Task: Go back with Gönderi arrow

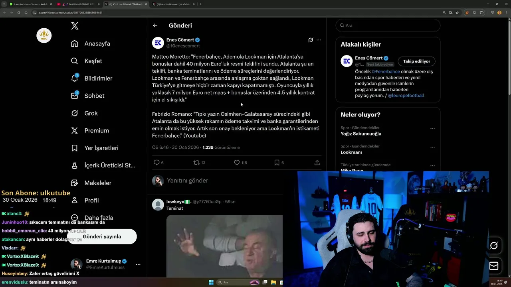Action: click(155, 26)
